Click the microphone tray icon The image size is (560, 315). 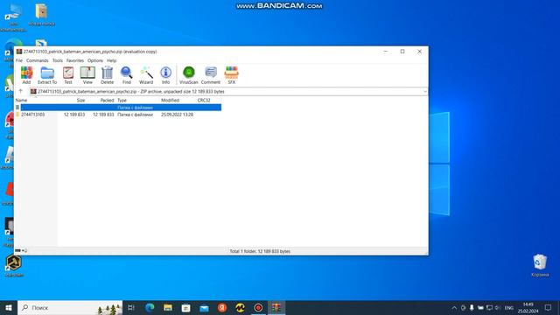472,307
